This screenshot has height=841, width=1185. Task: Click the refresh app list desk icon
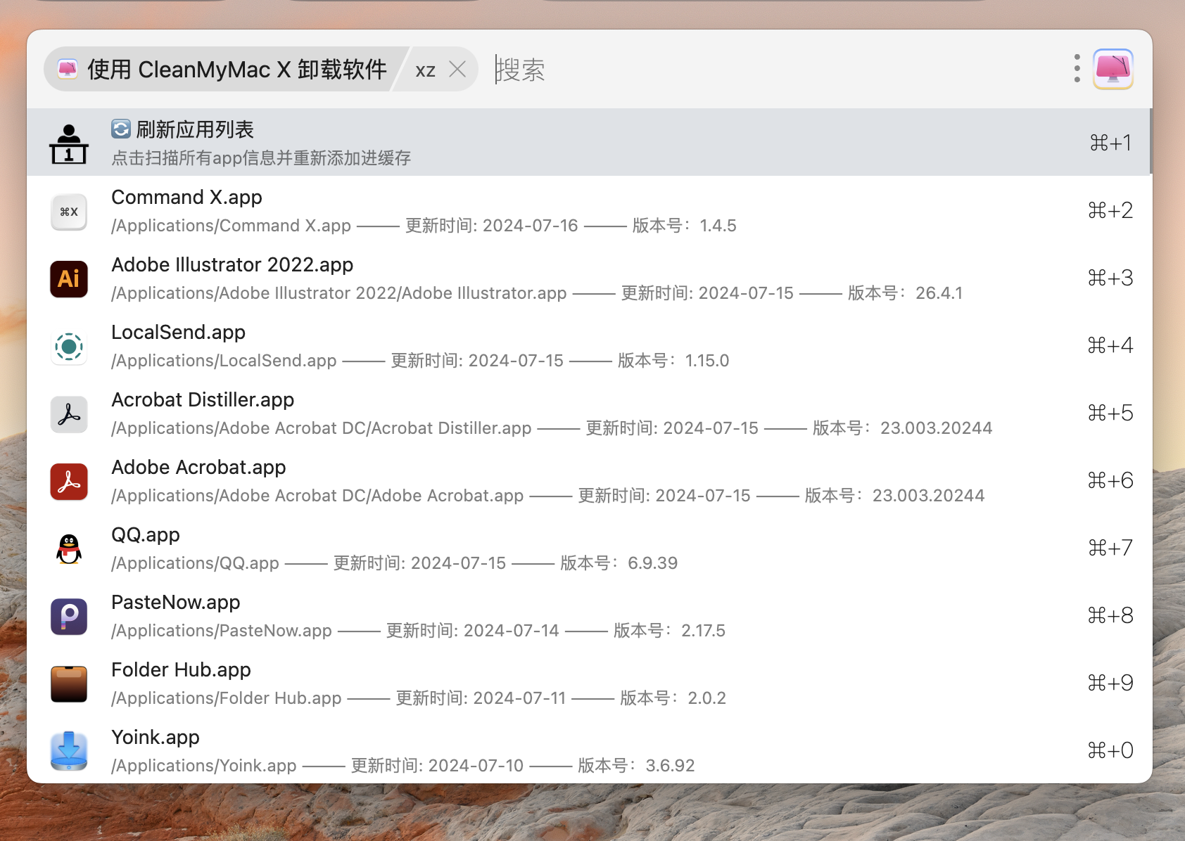click(69, 143)
